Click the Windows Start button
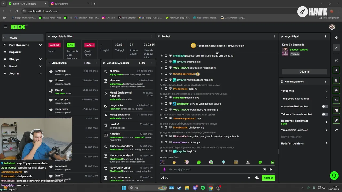 coord(124,188)
